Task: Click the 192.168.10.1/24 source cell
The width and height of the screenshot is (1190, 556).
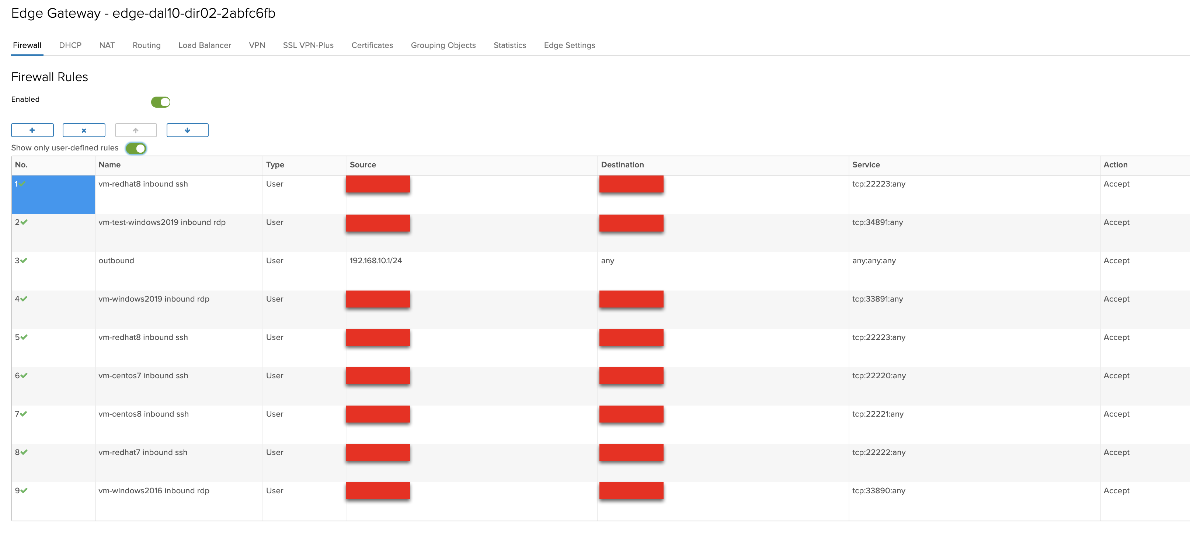Action: [376, 261]
